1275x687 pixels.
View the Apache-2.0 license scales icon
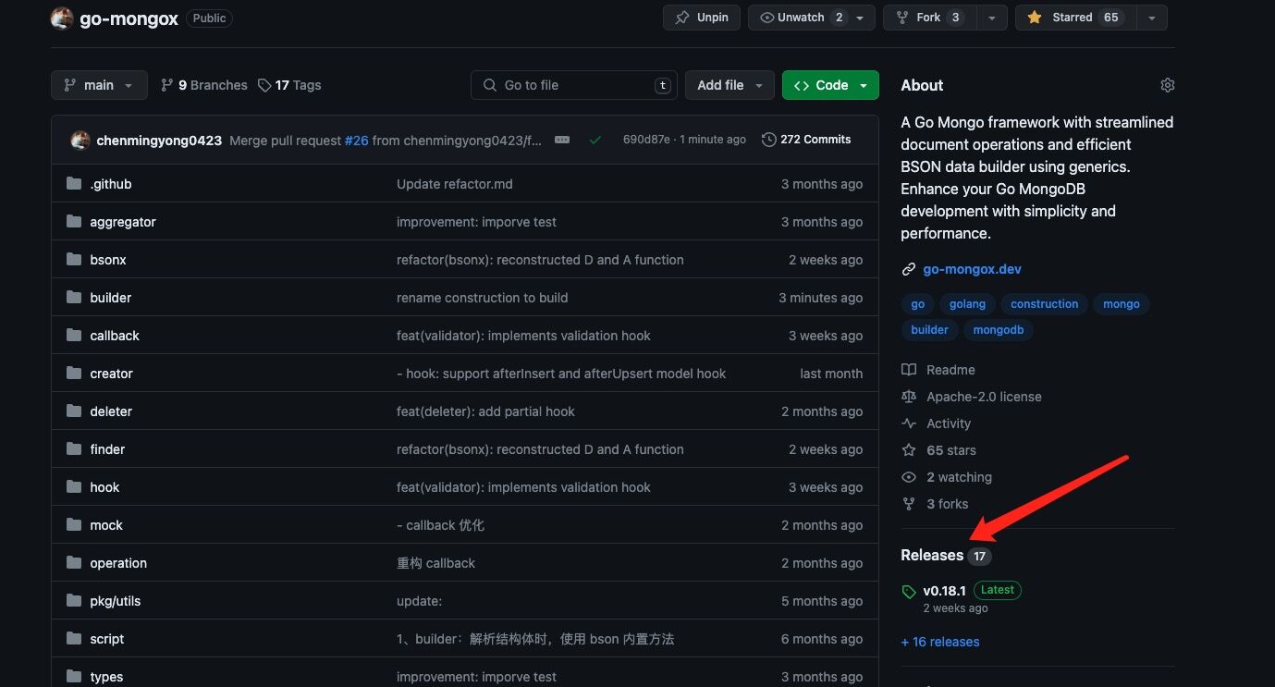[909, 396]
